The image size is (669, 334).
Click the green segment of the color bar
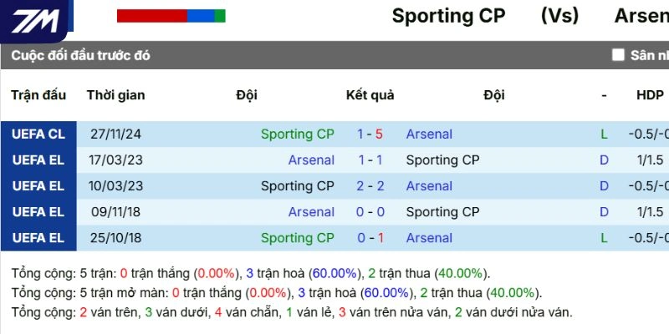[x=220, y=16]
